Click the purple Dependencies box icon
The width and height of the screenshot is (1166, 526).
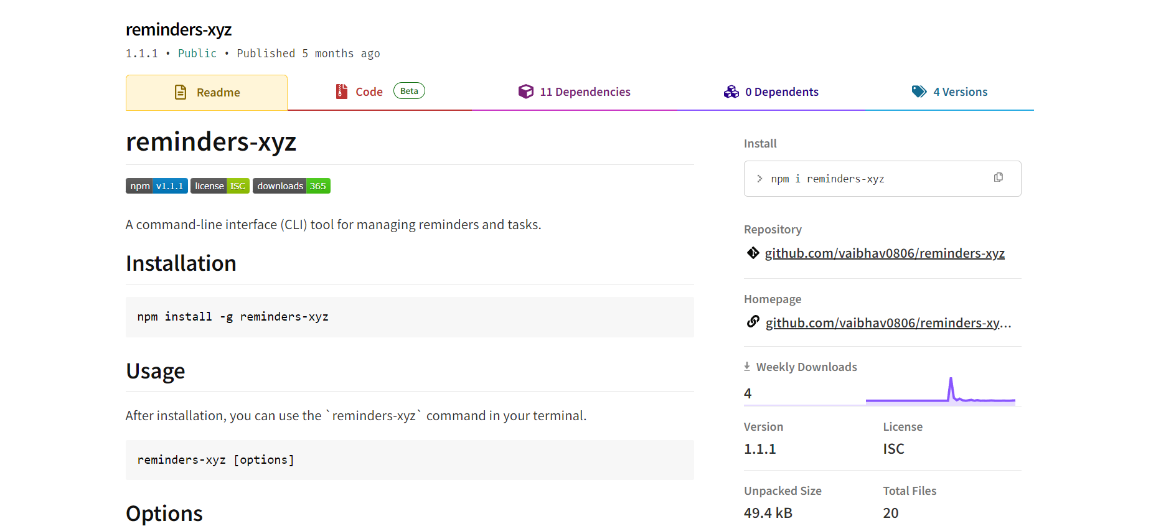[x=525, y=92]
